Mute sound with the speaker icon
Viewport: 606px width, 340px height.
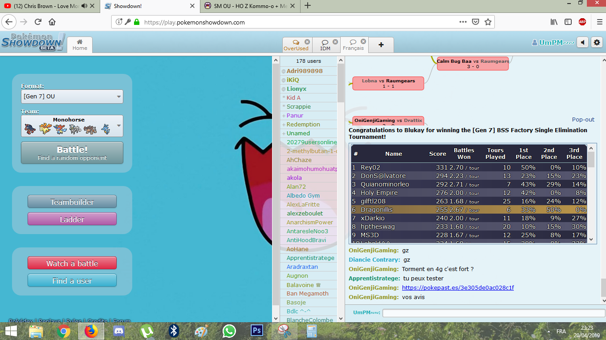point(582,42)
